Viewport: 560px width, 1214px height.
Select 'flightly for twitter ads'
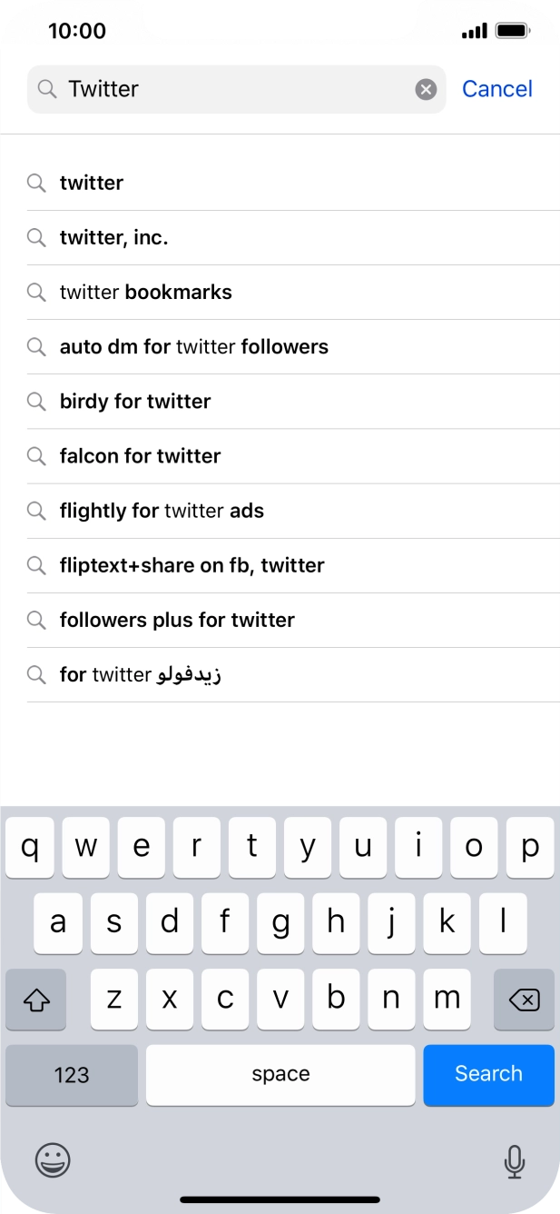[162, 511]
